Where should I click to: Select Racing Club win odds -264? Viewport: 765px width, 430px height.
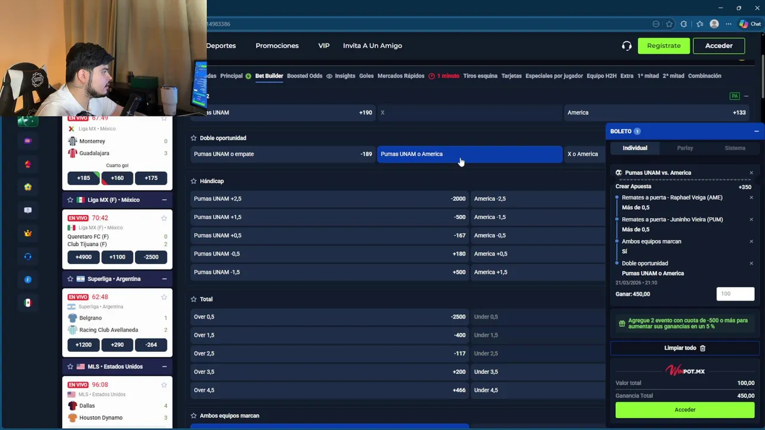[151, 345]
